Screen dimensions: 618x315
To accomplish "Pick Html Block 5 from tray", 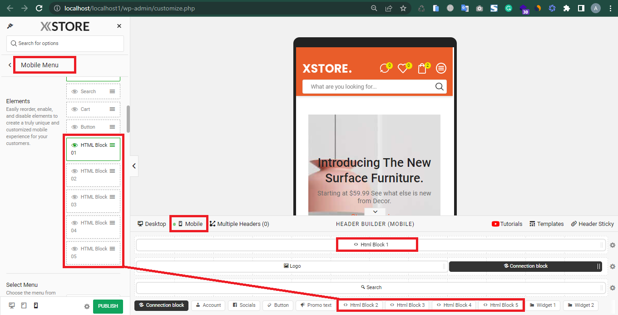I will tap(501, 305).
